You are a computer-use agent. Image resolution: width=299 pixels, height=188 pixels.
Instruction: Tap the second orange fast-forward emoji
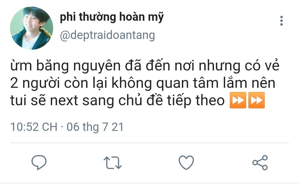click(256, 100)
